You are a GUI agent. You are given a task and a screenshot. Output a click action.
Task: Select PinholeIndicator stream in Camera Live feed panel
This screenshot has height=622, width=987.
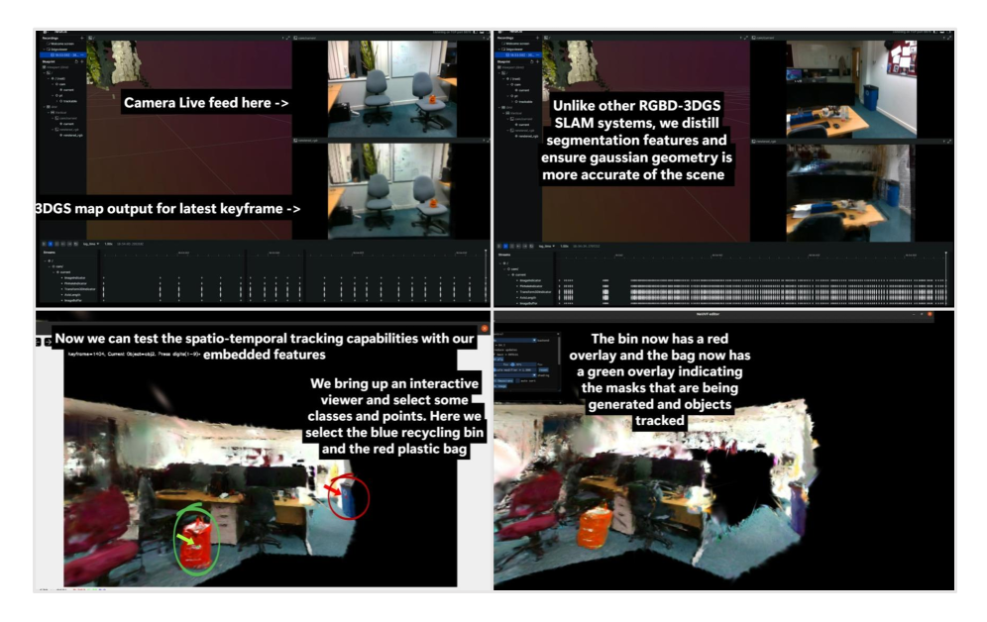(x=75, y=283)
